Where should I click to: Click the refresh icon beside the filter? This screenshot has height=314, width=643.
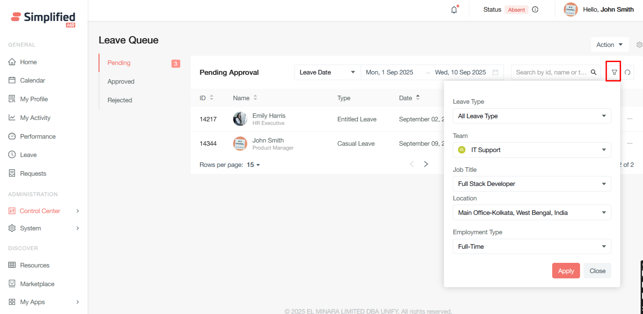pyautogui.click(x=627, y=72)
